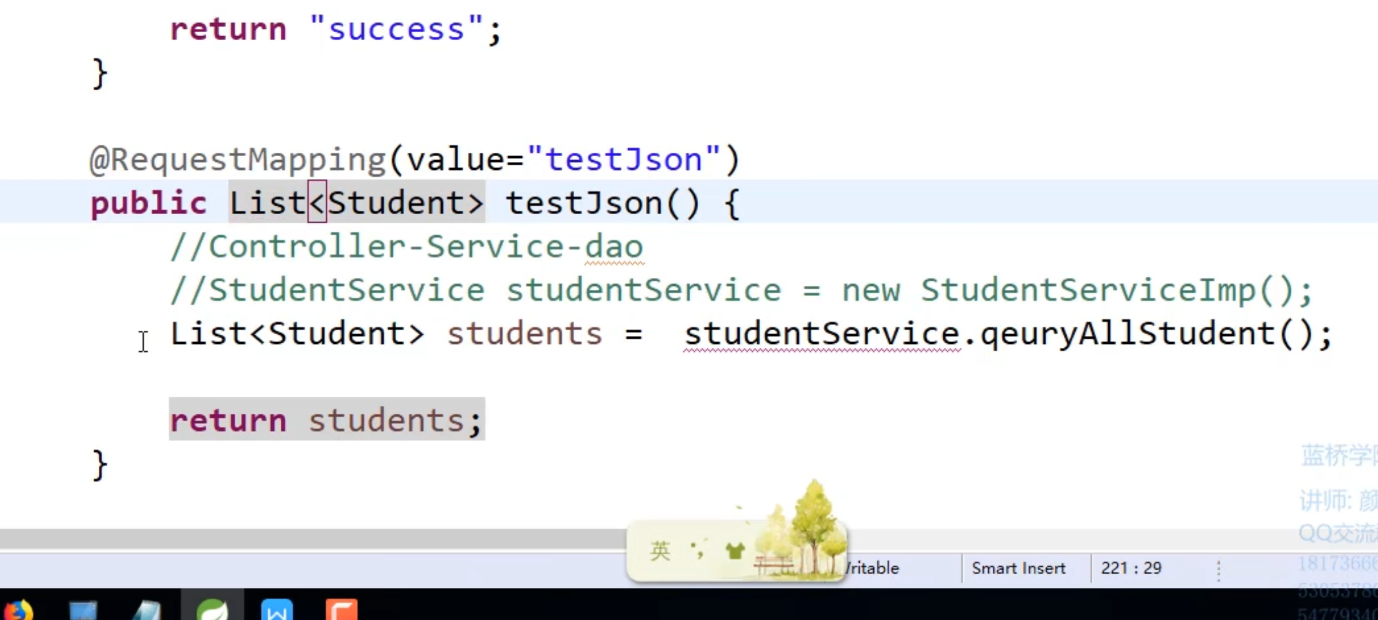The width and height of the screenshot is (1378, 620).
Task: Click the 221 : 29 cursor position indicator
Action: [1131, 568]
